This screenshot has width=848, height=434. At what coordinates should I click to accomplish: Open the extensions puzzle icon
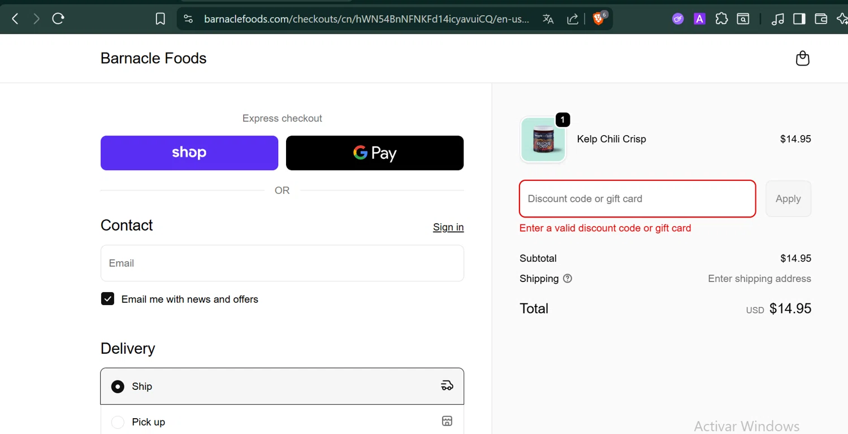click(721, 19)
